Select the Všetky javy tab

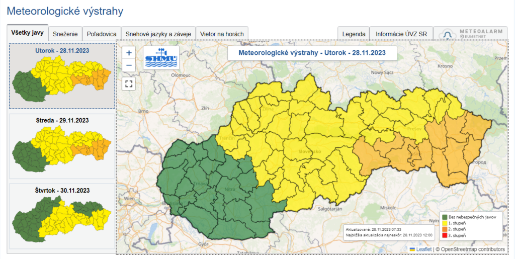click(x=28, y=33)
